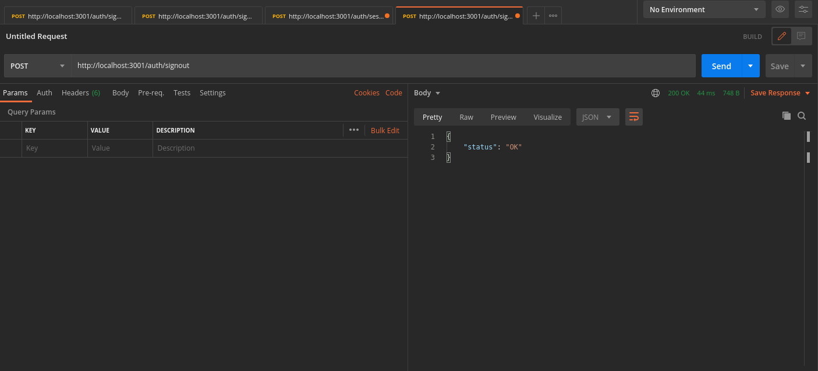This screenshot has height=371, width=818.
Task: Open the Headers tab
Action: click(x=75, y=92)
